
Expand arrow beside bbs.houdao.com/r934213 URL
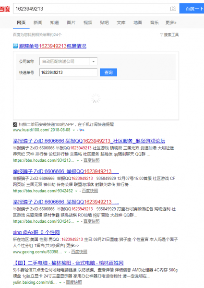click(x=78, y=161)
